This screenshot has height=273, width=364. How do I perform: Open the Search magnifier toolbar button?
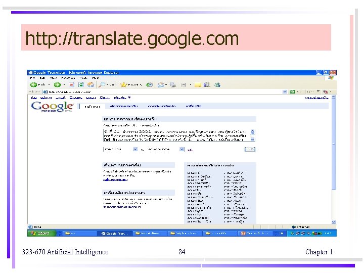pyautogui.click(x=107, y=85)
